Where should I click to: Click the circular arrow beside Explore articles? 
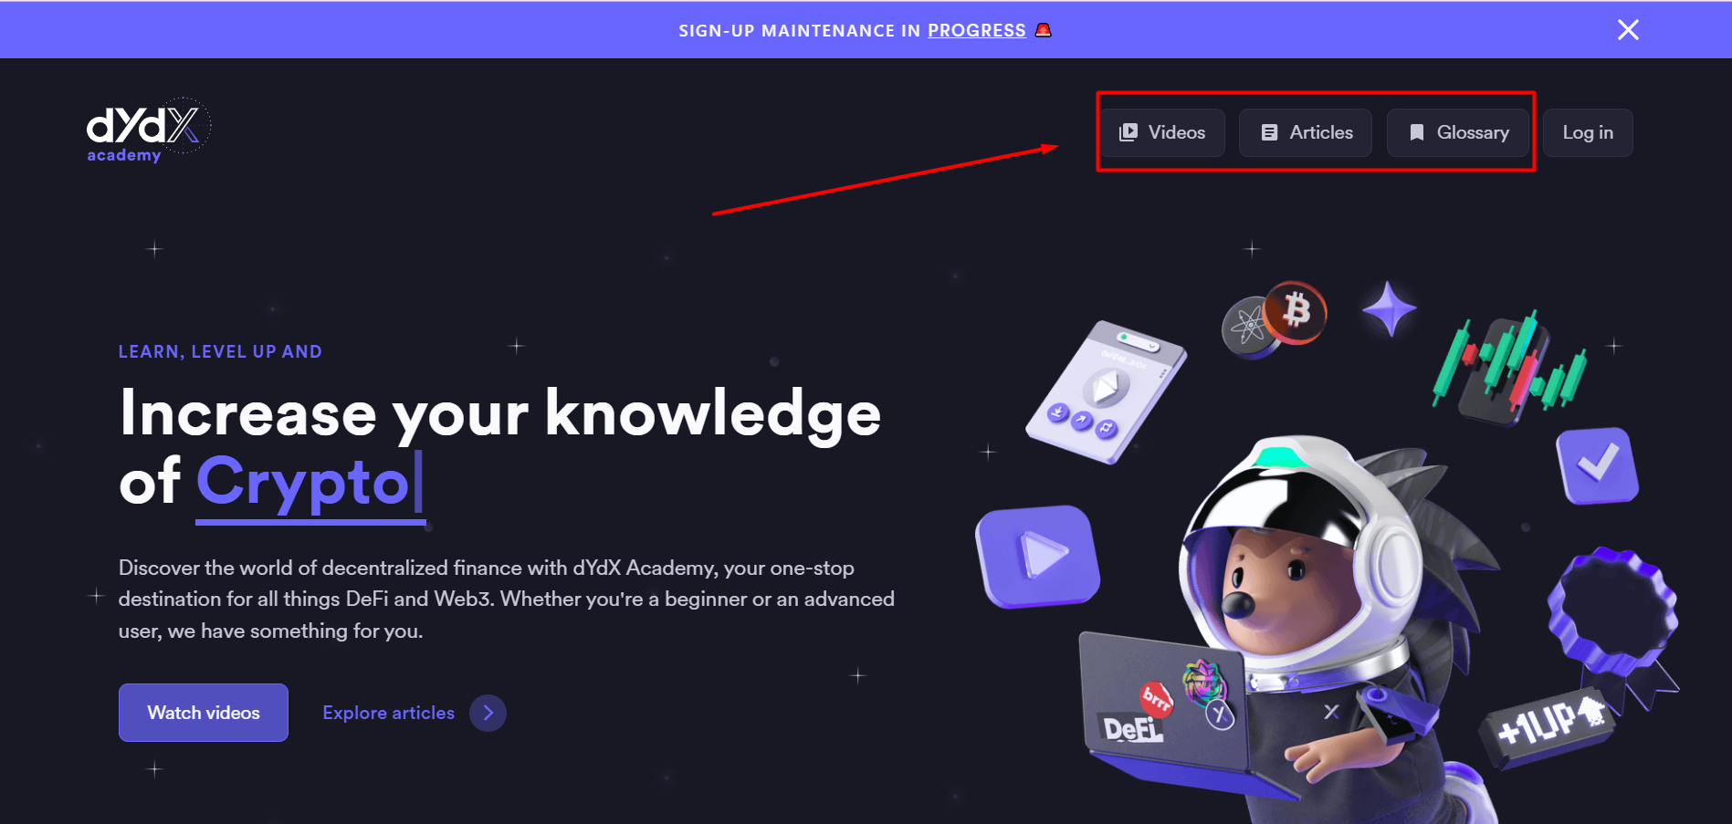tap(488, 713)
